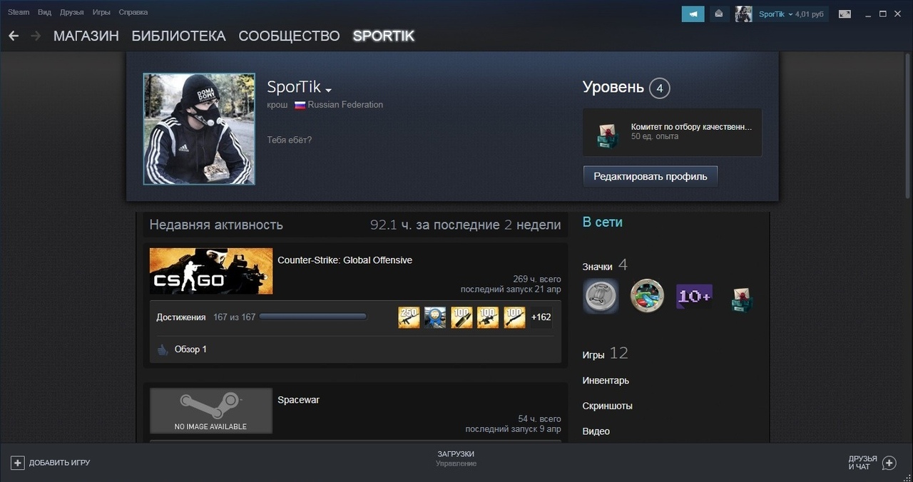This screenshot has width=913, height=482.
Task: Click the purple 10+ games badge
Action: click(694, 297)
